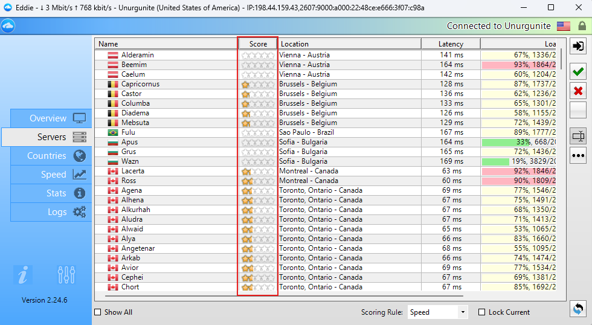Select the Columba server name

point(135,103)
